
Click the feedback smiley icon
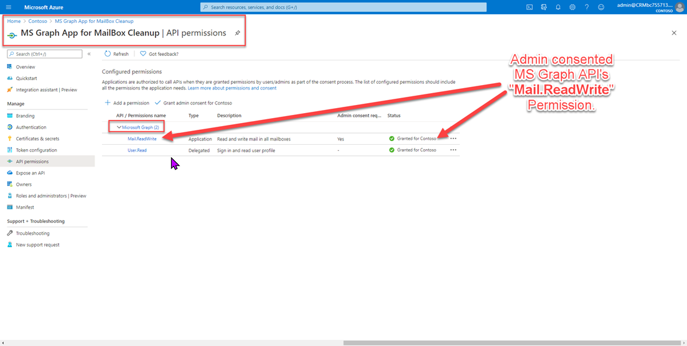tap(601, 7)
